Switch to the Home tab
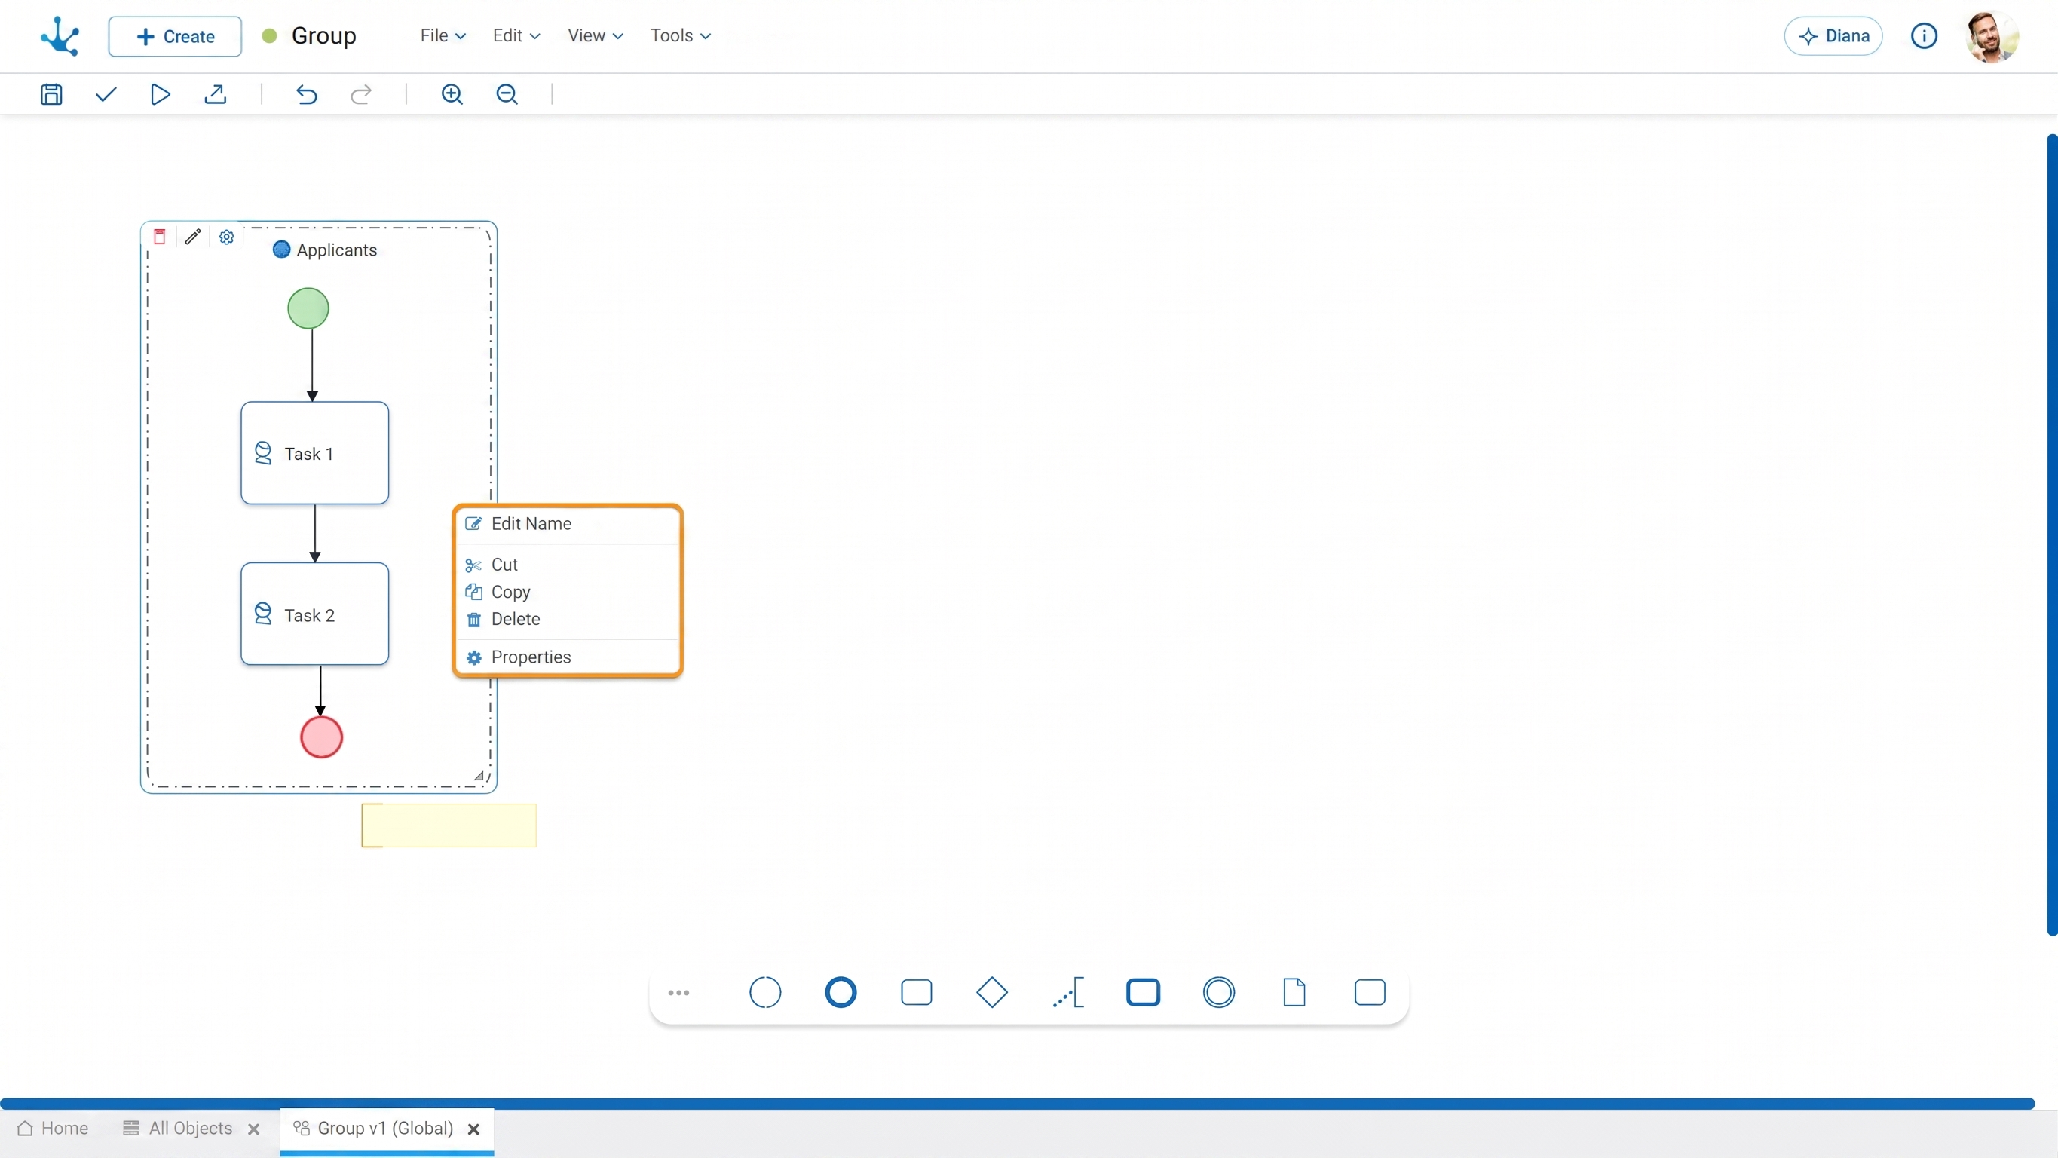The width and height of the screenshot is (2058, 1158). [53, 1129]
